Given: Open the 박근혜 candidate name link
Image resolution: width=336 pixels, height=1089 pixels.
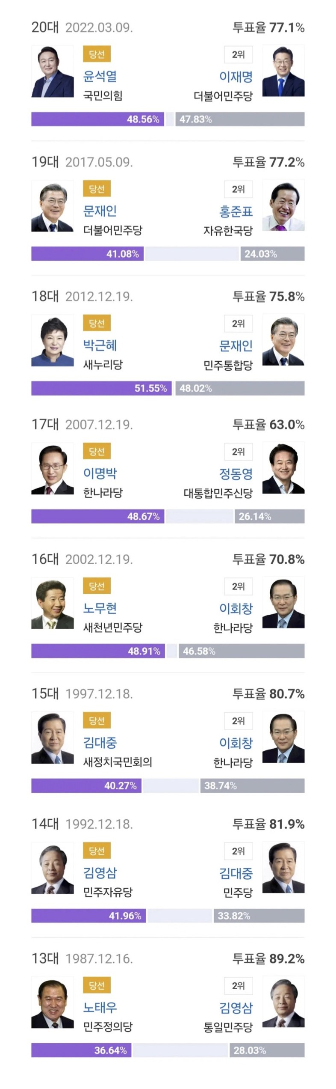Looking at the screenshot, I should tap(100, 345).
